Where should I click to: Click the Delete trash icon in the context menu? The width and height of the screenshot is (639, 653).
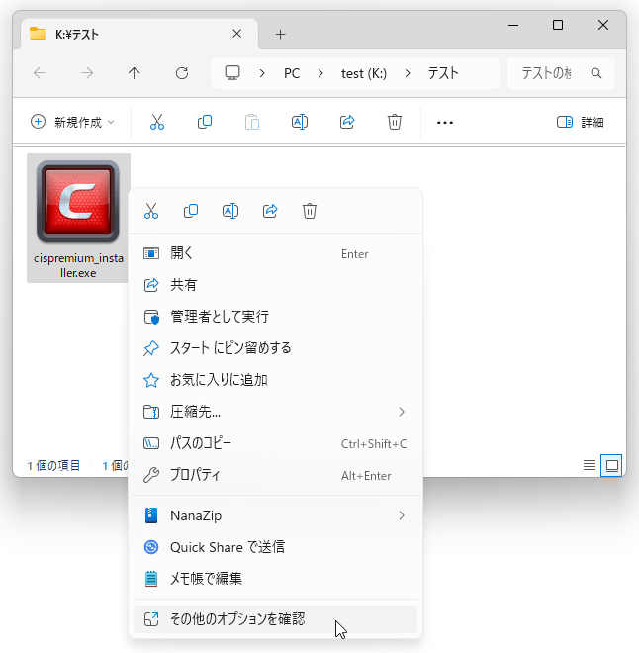pyautogui.click(x=310, y=211)
